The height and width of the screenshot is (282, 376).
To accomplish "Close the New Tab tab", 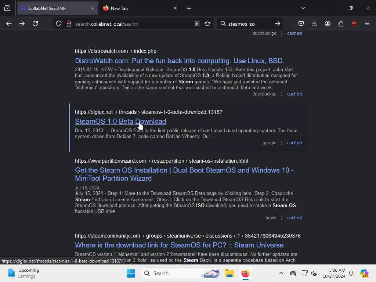I will pos(175,8).
